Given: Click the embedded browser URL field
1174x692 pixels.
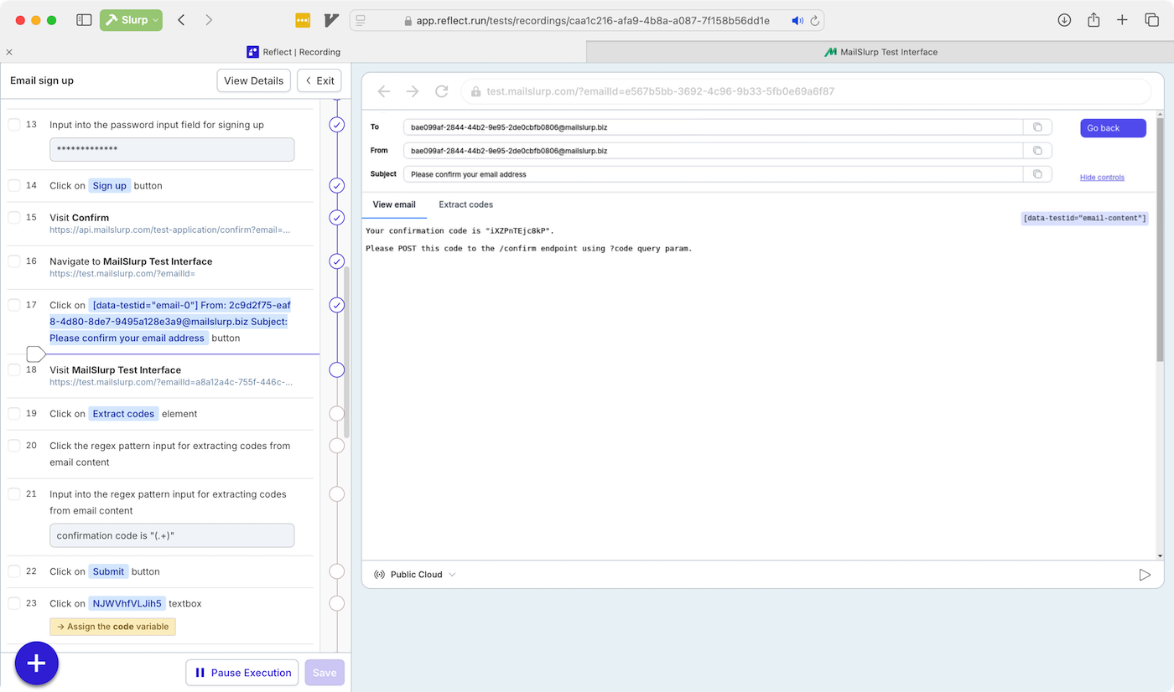Looking at the screenshot, I should [x=806, y=91].
